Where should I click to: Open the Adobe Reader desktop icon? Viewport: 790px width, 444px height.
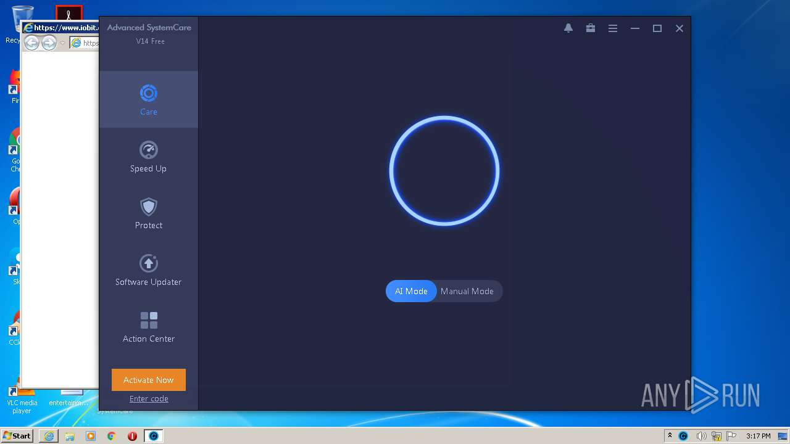(69, 12)
